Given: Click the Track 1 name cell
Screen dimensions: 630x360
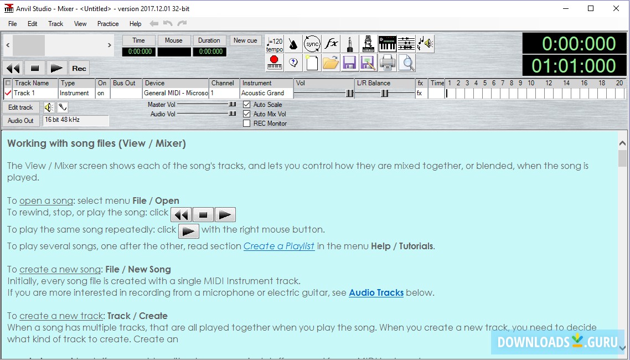Looking at the screenshot, I should [34, 93].
